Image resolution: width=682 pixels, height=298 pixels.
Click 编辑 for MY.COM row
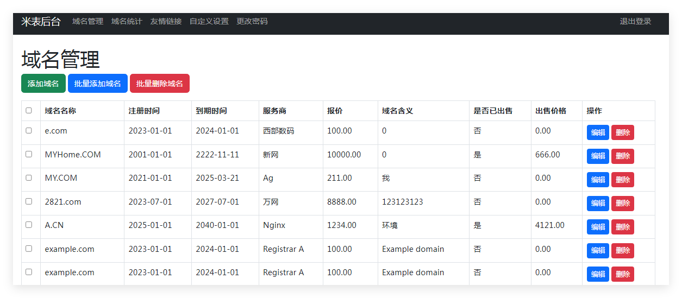click(x=598, y=180)
